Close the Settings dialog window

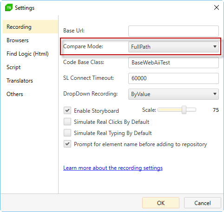[x=217, y=7]
